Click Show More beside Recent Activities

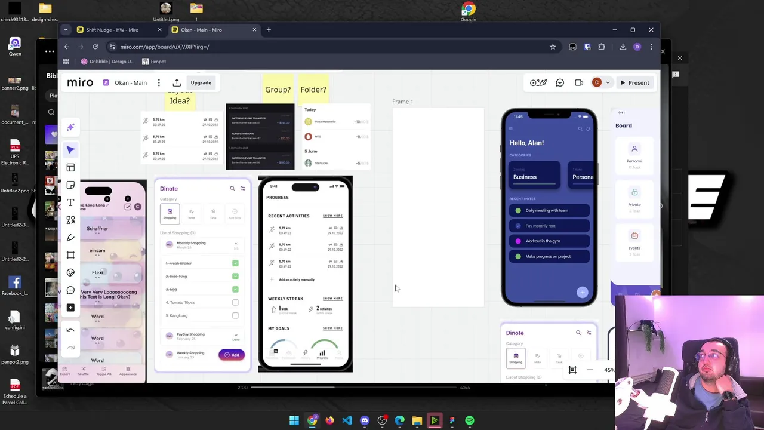point(332,216)
